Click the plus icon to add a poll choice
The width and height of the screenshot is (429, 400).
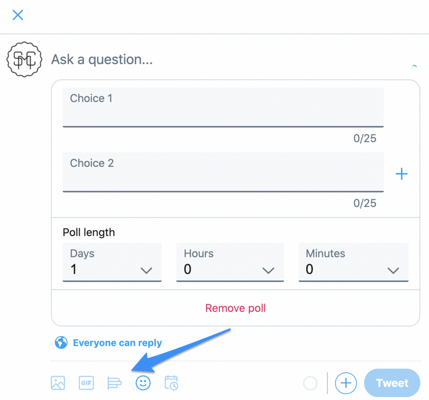[x=401, y=174]
